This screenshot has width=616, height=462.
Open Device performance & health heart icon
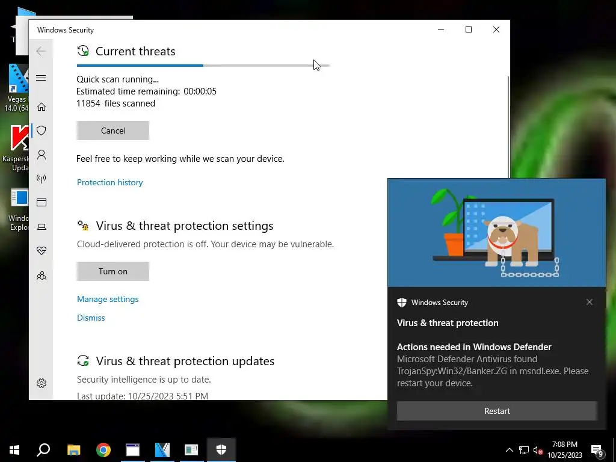[x=42, y=251]
